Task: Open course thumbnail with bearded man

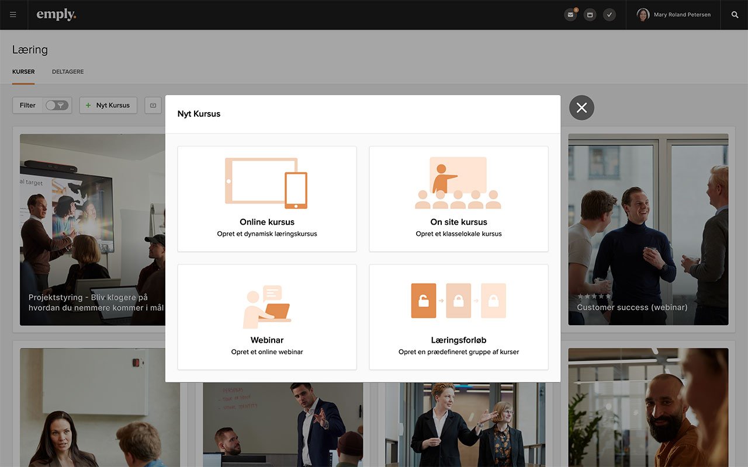Action: 648,407
